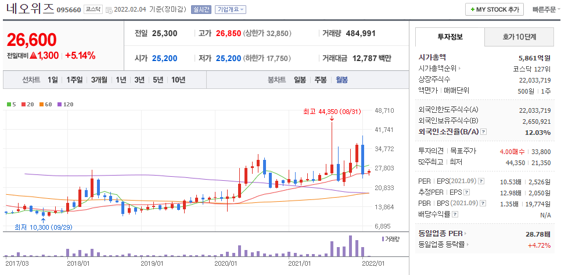
Task: Click help icon next to PER EPS(2021.09)
Action: click(x=481, y=181)
